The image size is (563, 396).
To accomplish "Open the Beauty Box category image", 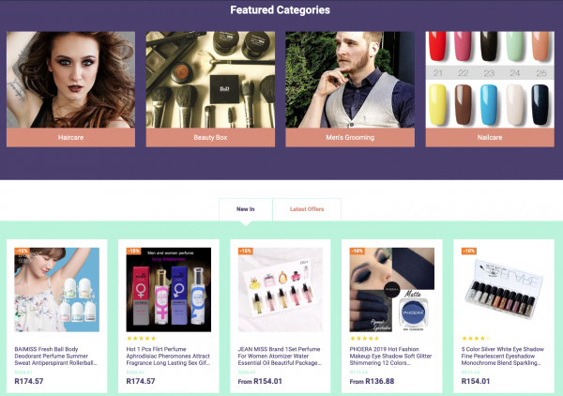I will [210, 80].
